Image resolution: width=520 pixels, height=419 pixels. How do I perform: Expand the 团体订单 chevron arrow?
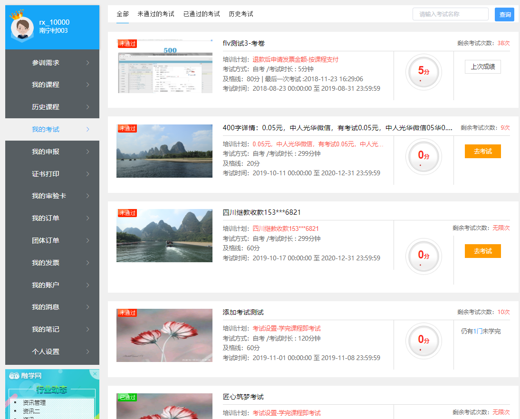(x=88, y=240)
